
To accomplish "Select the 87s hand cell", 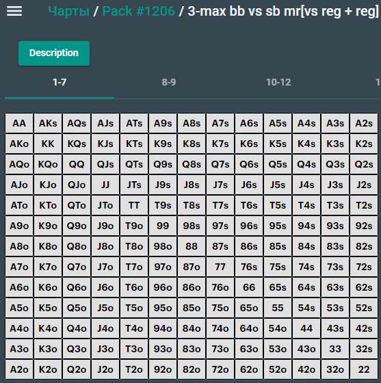I will point(220,246).
